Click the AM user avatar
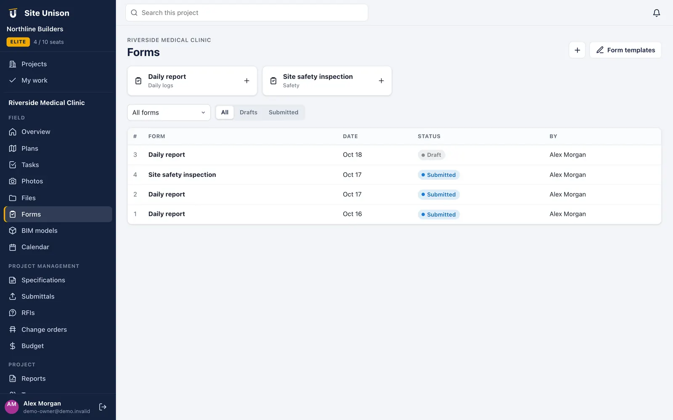Image resolution: width=673 pixels, height=420 pixels. tap(12, 407)
